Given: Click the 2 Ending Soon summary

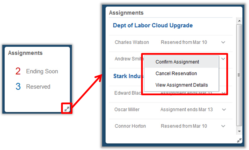Looking at the screenshot, I should pyautogui.click(x=36, y=71).
